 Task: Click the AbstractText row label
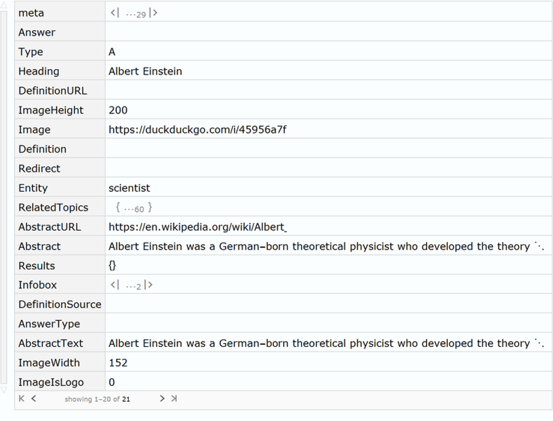click(x=51, y=343)
